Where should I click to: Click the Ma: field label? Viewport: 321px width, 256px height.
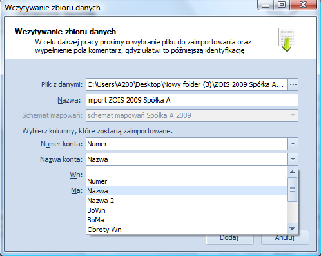pyautogui.click(x=77, y=190)
